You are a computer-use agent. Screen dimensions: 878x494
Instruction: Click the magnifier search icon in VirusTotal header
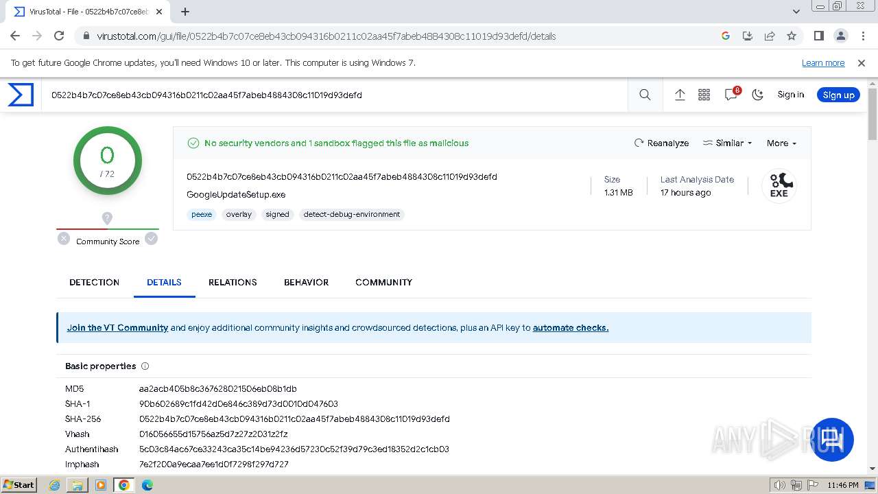(645, 95)
